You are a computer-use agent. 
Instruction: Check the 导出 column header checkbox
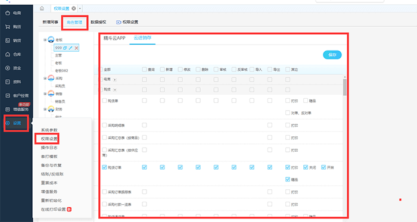click(270, 69)
